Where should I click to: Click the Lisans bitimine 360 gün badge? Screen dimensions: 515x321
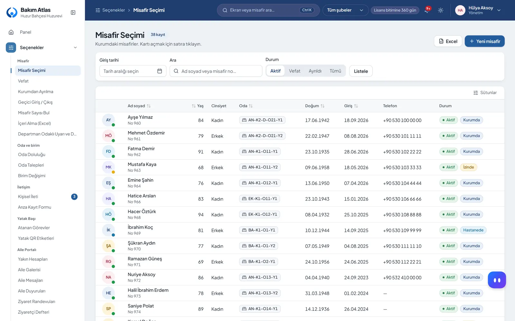pyautogui.click(x=395, y=10)
